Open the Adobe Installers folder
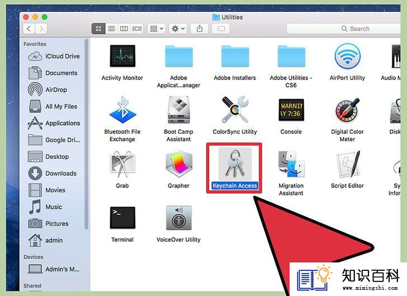The height and width of the screenshot is (296, 407). [x=235, y=56]
